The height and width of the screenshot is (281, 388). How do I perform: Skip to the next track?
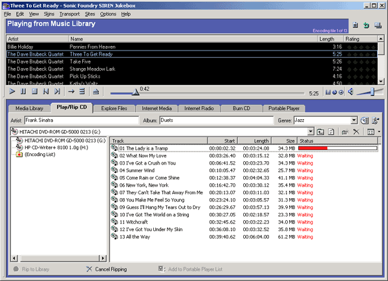tap(57, 92)
